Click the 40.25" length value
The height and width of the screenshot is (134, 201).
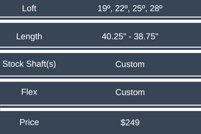pyautogui.click(x=112, y=36)
